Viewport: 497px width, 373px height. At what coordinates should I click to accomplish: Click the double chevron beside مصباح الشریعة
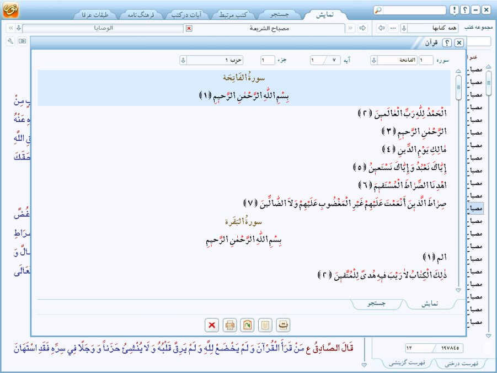pos(350,28)
